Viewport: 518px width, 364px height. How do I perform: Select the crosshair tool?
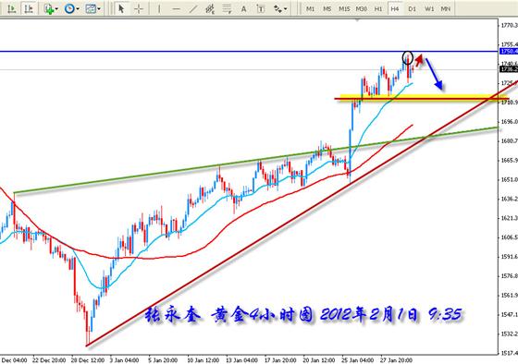[x=139, y=9]
